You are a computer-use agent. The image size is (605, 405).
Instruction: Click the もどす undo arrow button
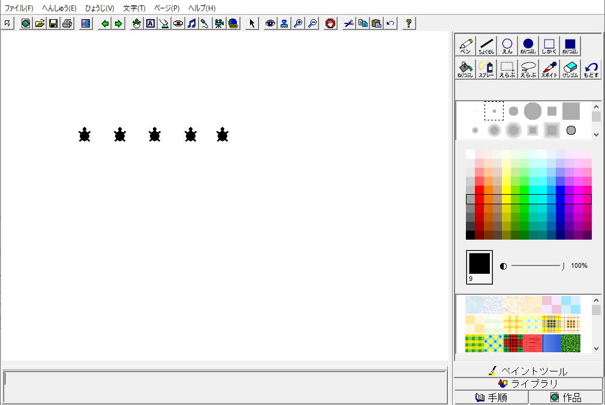coord(591,69)
